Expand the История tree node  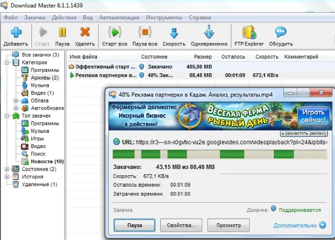click(x=7, y=177)
